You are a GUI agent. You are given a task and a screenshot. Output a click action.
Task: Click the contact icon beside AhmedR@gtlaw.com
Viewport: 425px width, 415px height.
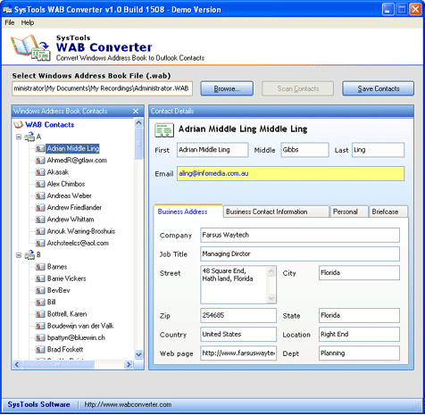tap(40, 161)
